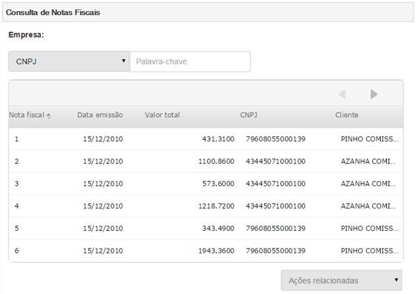Click the previous page arrow icon
The height and width of the screenshot is (294, 416).
(x=342, y=94)
